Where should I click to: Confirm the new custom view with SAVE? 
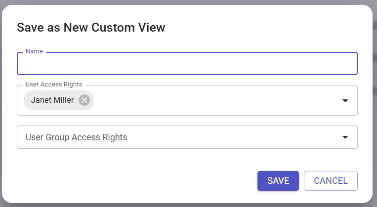(x=278, y=181)
